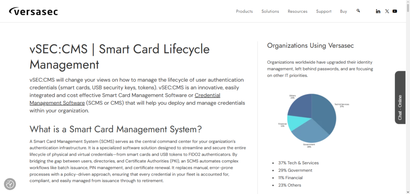Click the Versasec logo
410x194 pixels.
pyautogui.click(x=33, y=11)
